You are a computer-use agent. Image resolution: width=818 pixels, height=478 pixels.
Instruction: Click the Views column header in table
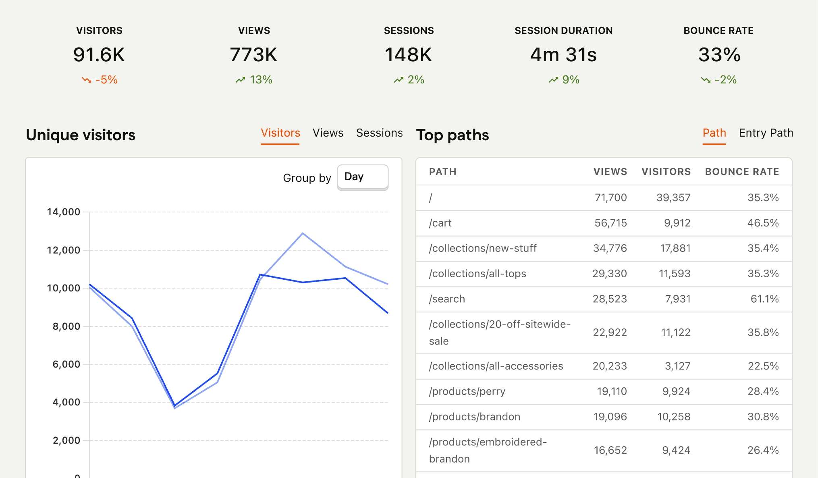[610, 172]
